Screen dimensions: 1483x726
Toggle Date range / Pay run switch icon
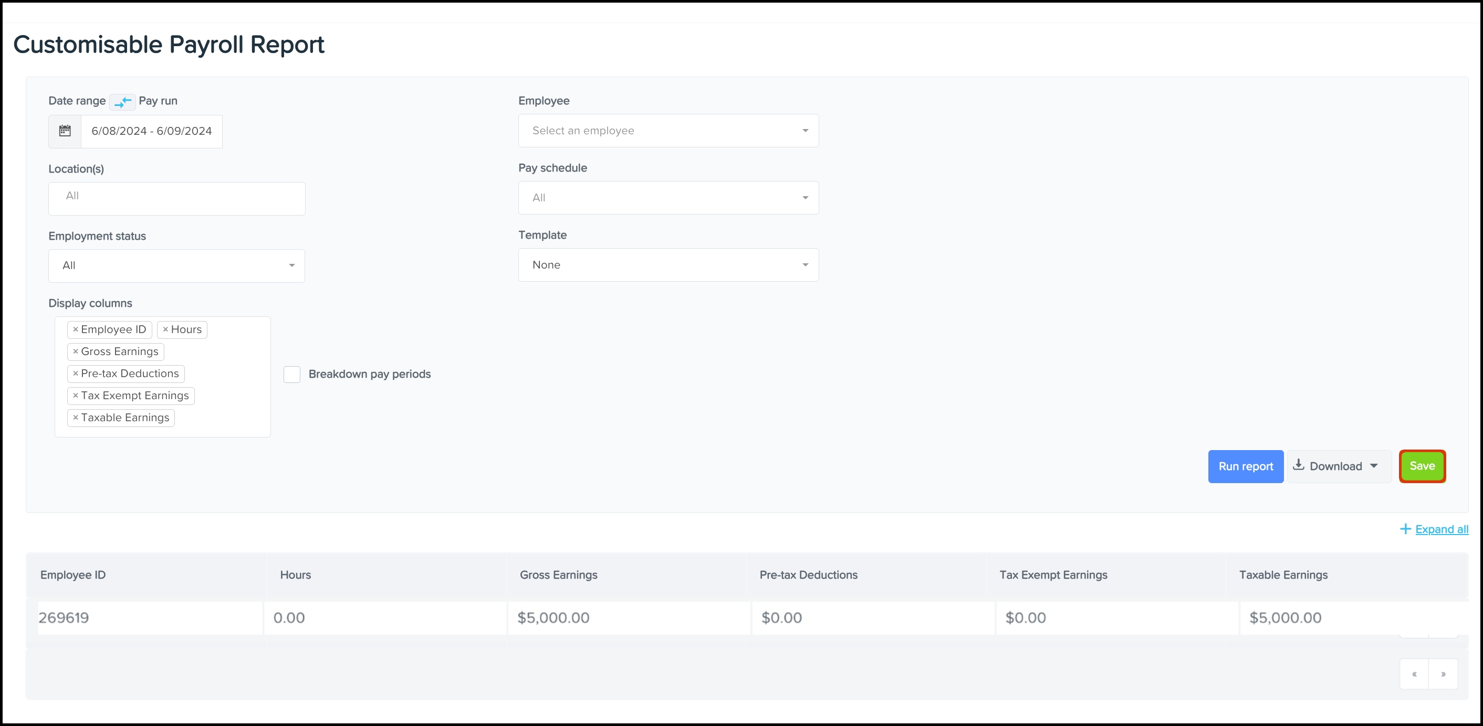(x=122, y=102)
